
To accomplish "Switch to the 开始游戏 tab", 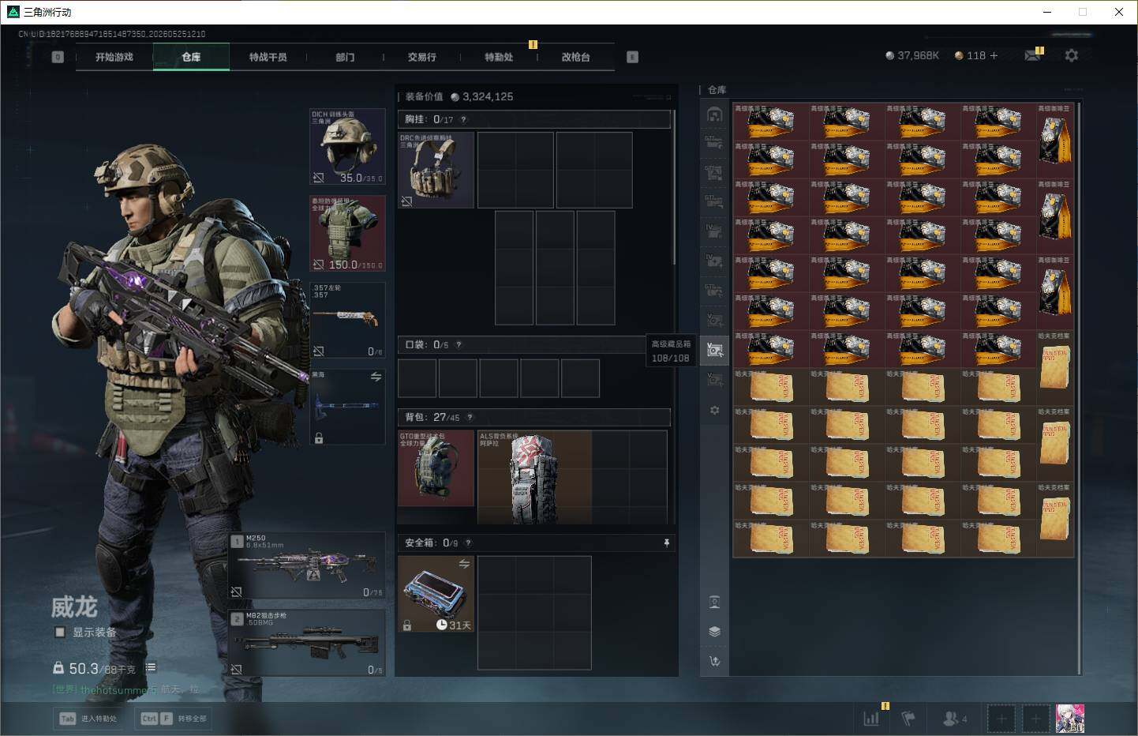I will coord(114,57).
